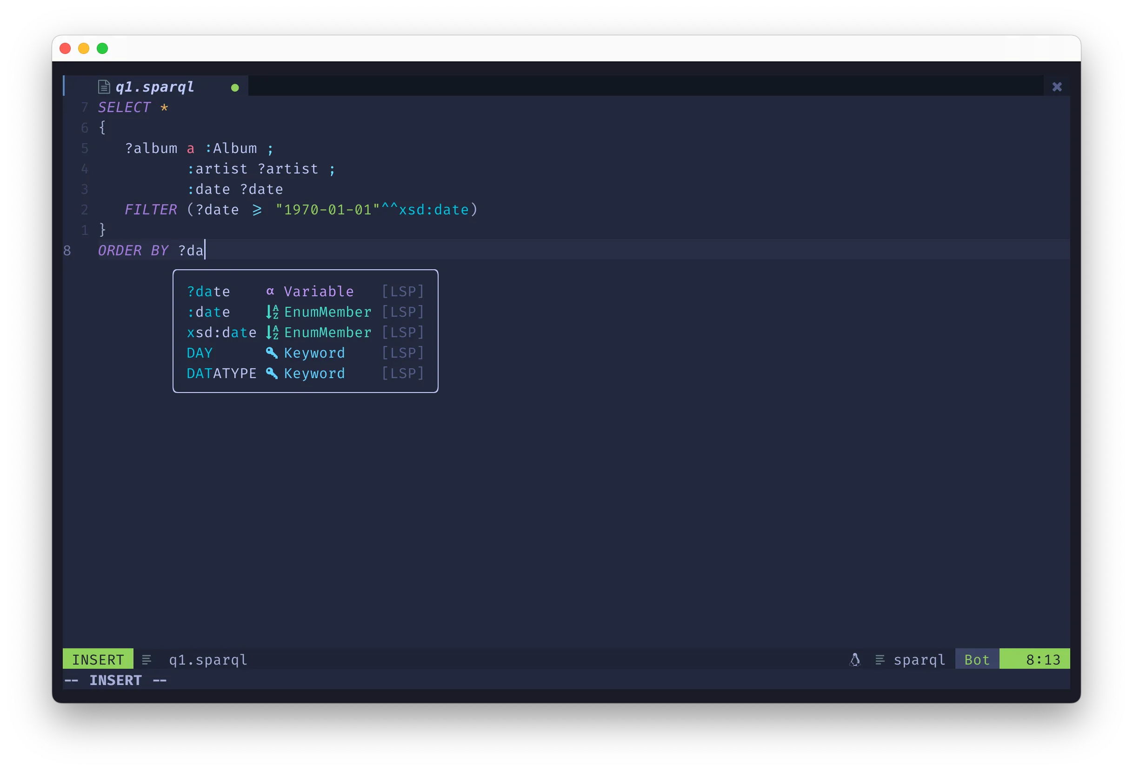Click the yellow minimize window button
Image resolution: width=1133 pixels, height=772 pixels.
click(x=84, y=48)
